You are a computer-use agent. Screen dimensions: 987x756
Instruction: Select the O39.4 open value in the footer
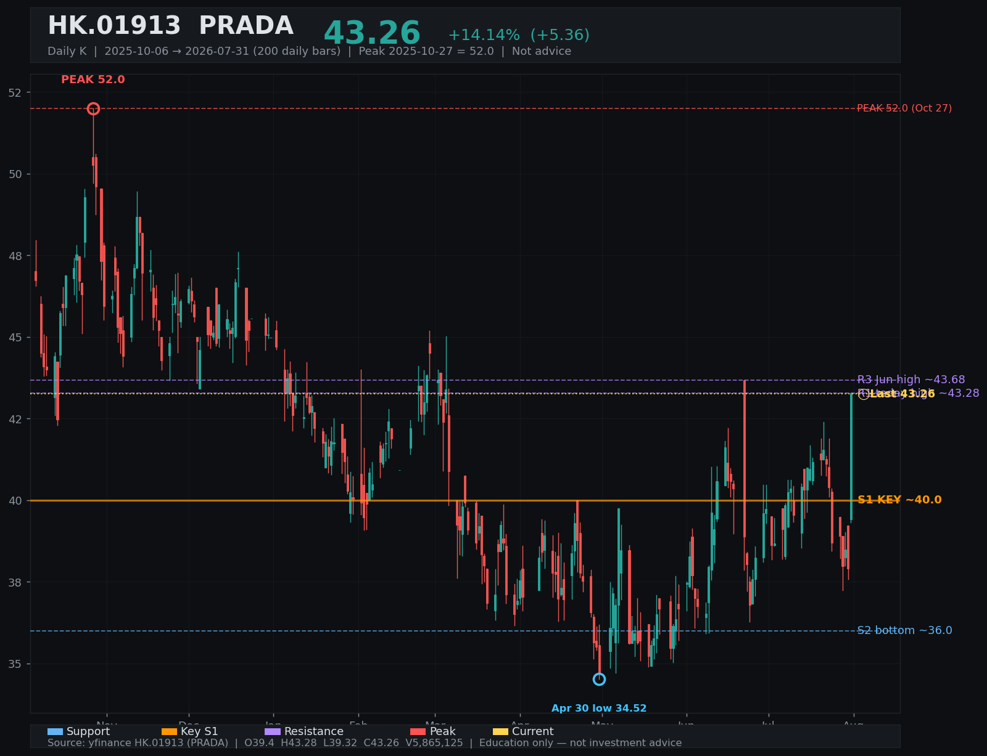point(259,743)
